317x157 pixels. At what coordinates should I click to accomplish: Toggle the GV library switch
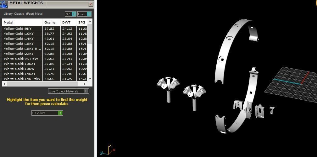tap(70, 14)
